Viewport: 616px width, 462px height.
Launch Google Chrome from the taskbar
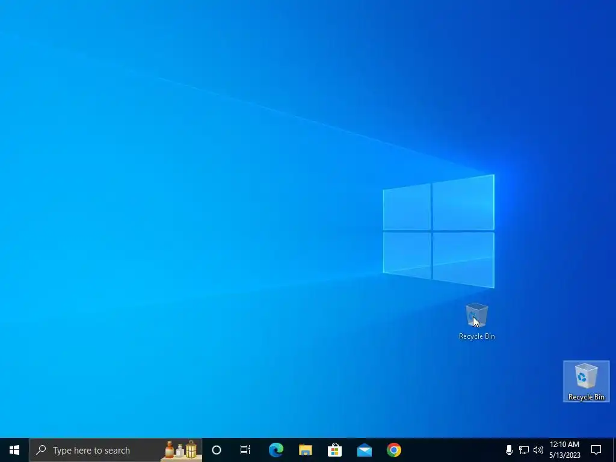393,450
